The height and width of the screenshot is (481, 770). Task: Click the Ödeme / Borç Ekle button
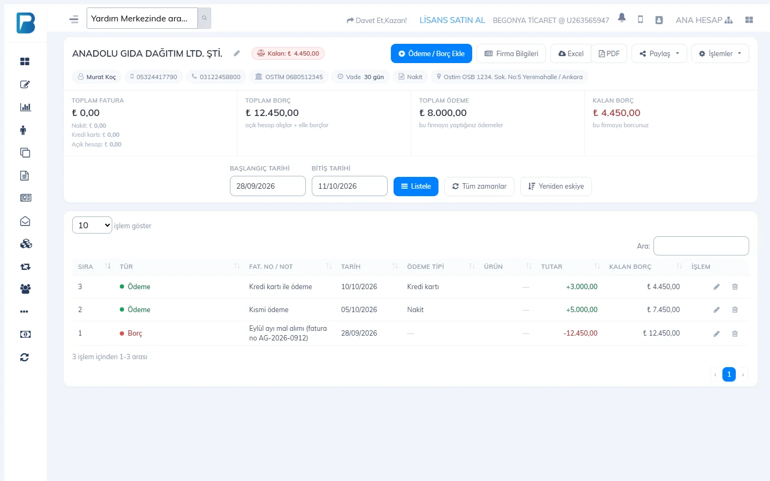[432, 53]
